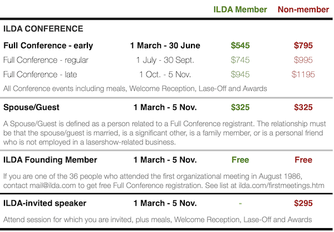334x232 pixels.
Task: Click the Full Conference - early row label
Action: (48, 45)
